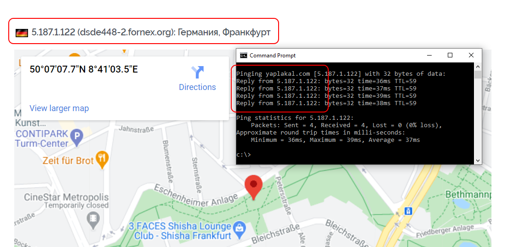Open the View larger map link

59,108
